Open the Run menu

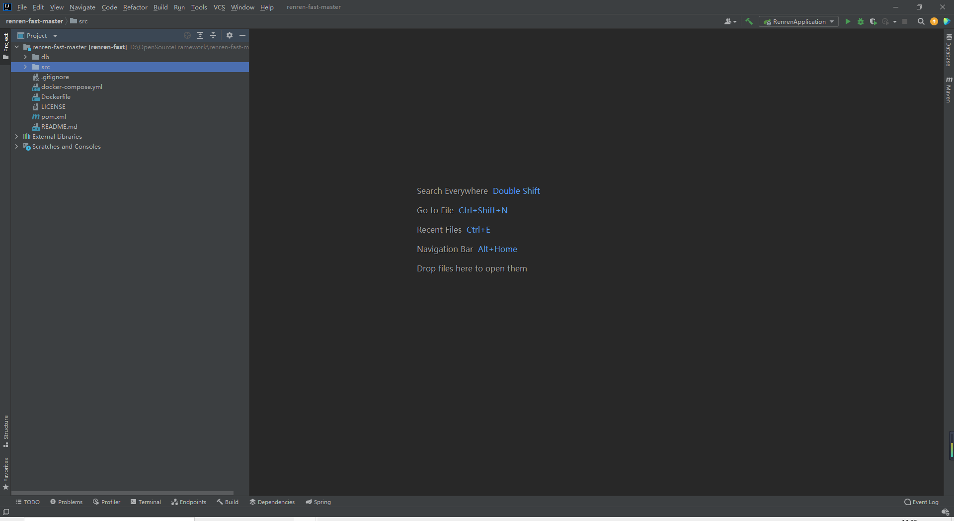(179, 7)
